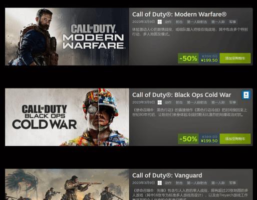The image size is (257, 200).
Task: Click the Windows platform icon for Black Ops Cold War
Action: tap(160, 102)
